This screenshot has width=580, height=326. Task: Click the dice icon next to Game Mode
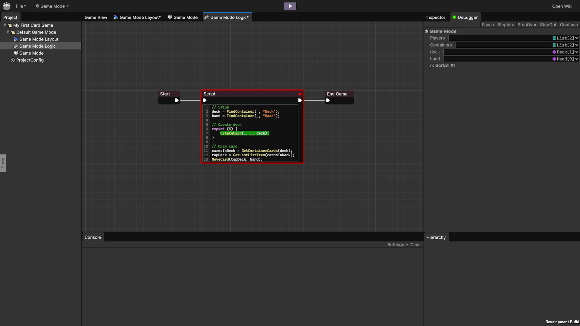16,53
